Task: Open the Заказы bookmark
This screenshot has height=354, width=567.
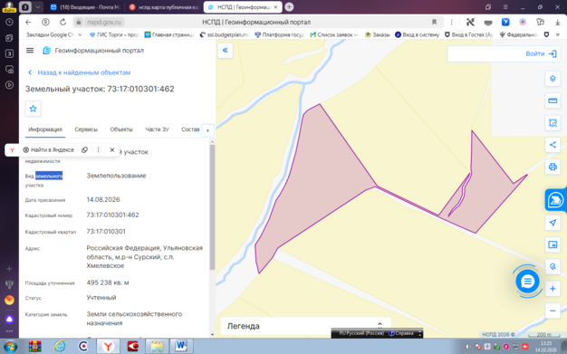Action: [378, 34]
